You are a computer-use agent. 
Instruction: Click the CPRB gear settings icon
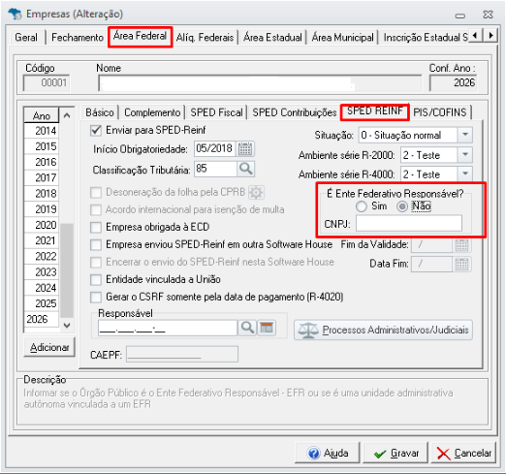click(256, 193)
